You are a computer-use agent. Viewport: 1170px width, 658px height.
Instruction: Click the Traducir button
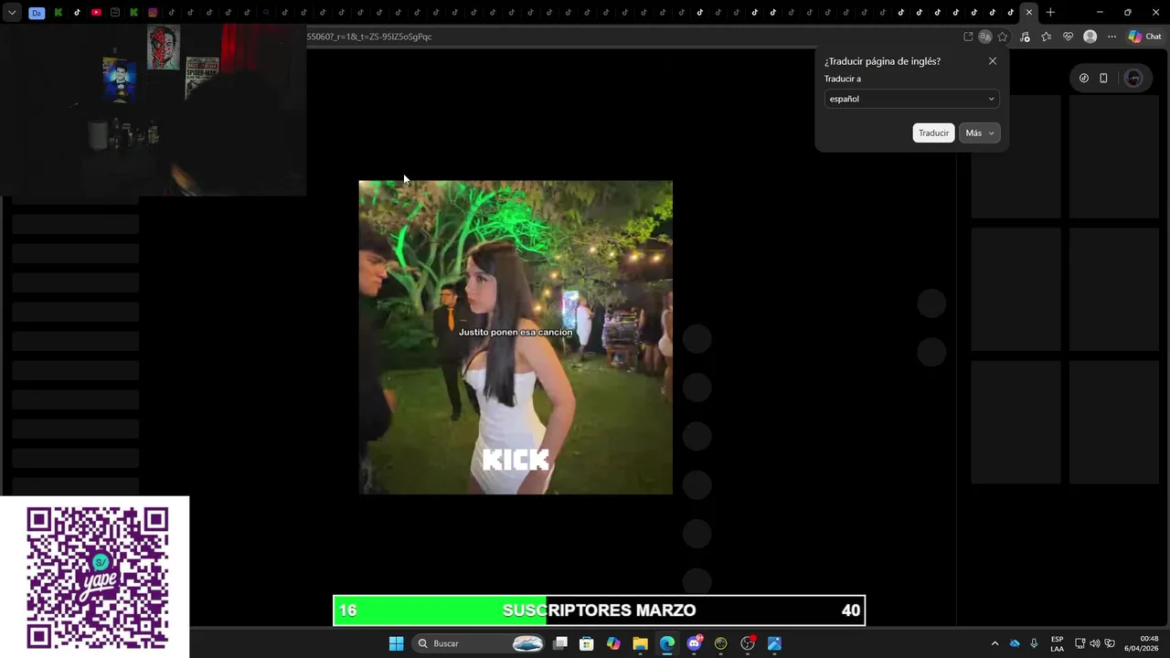coord(933,133)
